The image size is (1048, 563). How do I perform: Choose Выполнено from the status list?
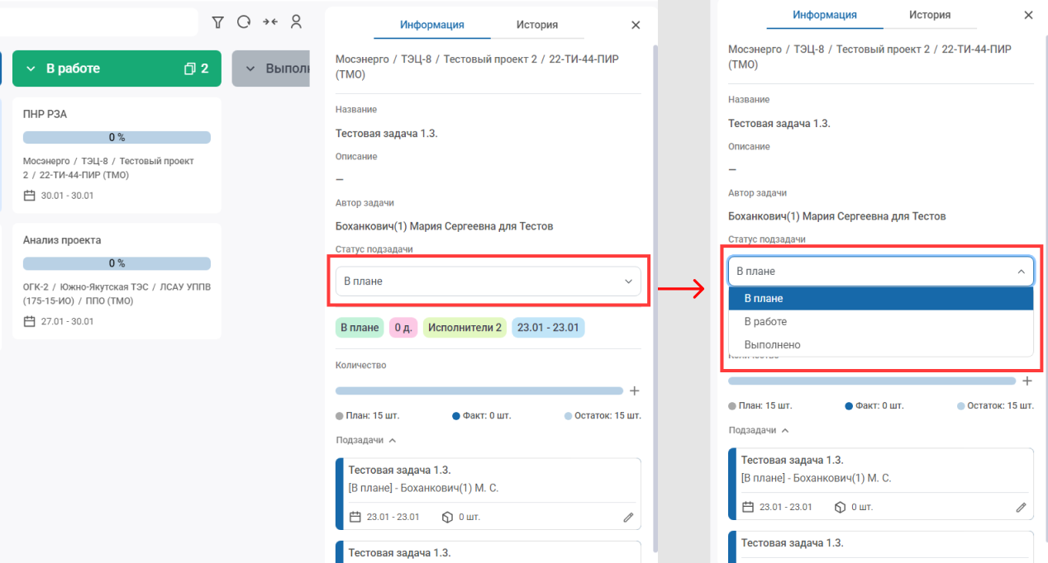pyautogui.click(x=772, y=345)
